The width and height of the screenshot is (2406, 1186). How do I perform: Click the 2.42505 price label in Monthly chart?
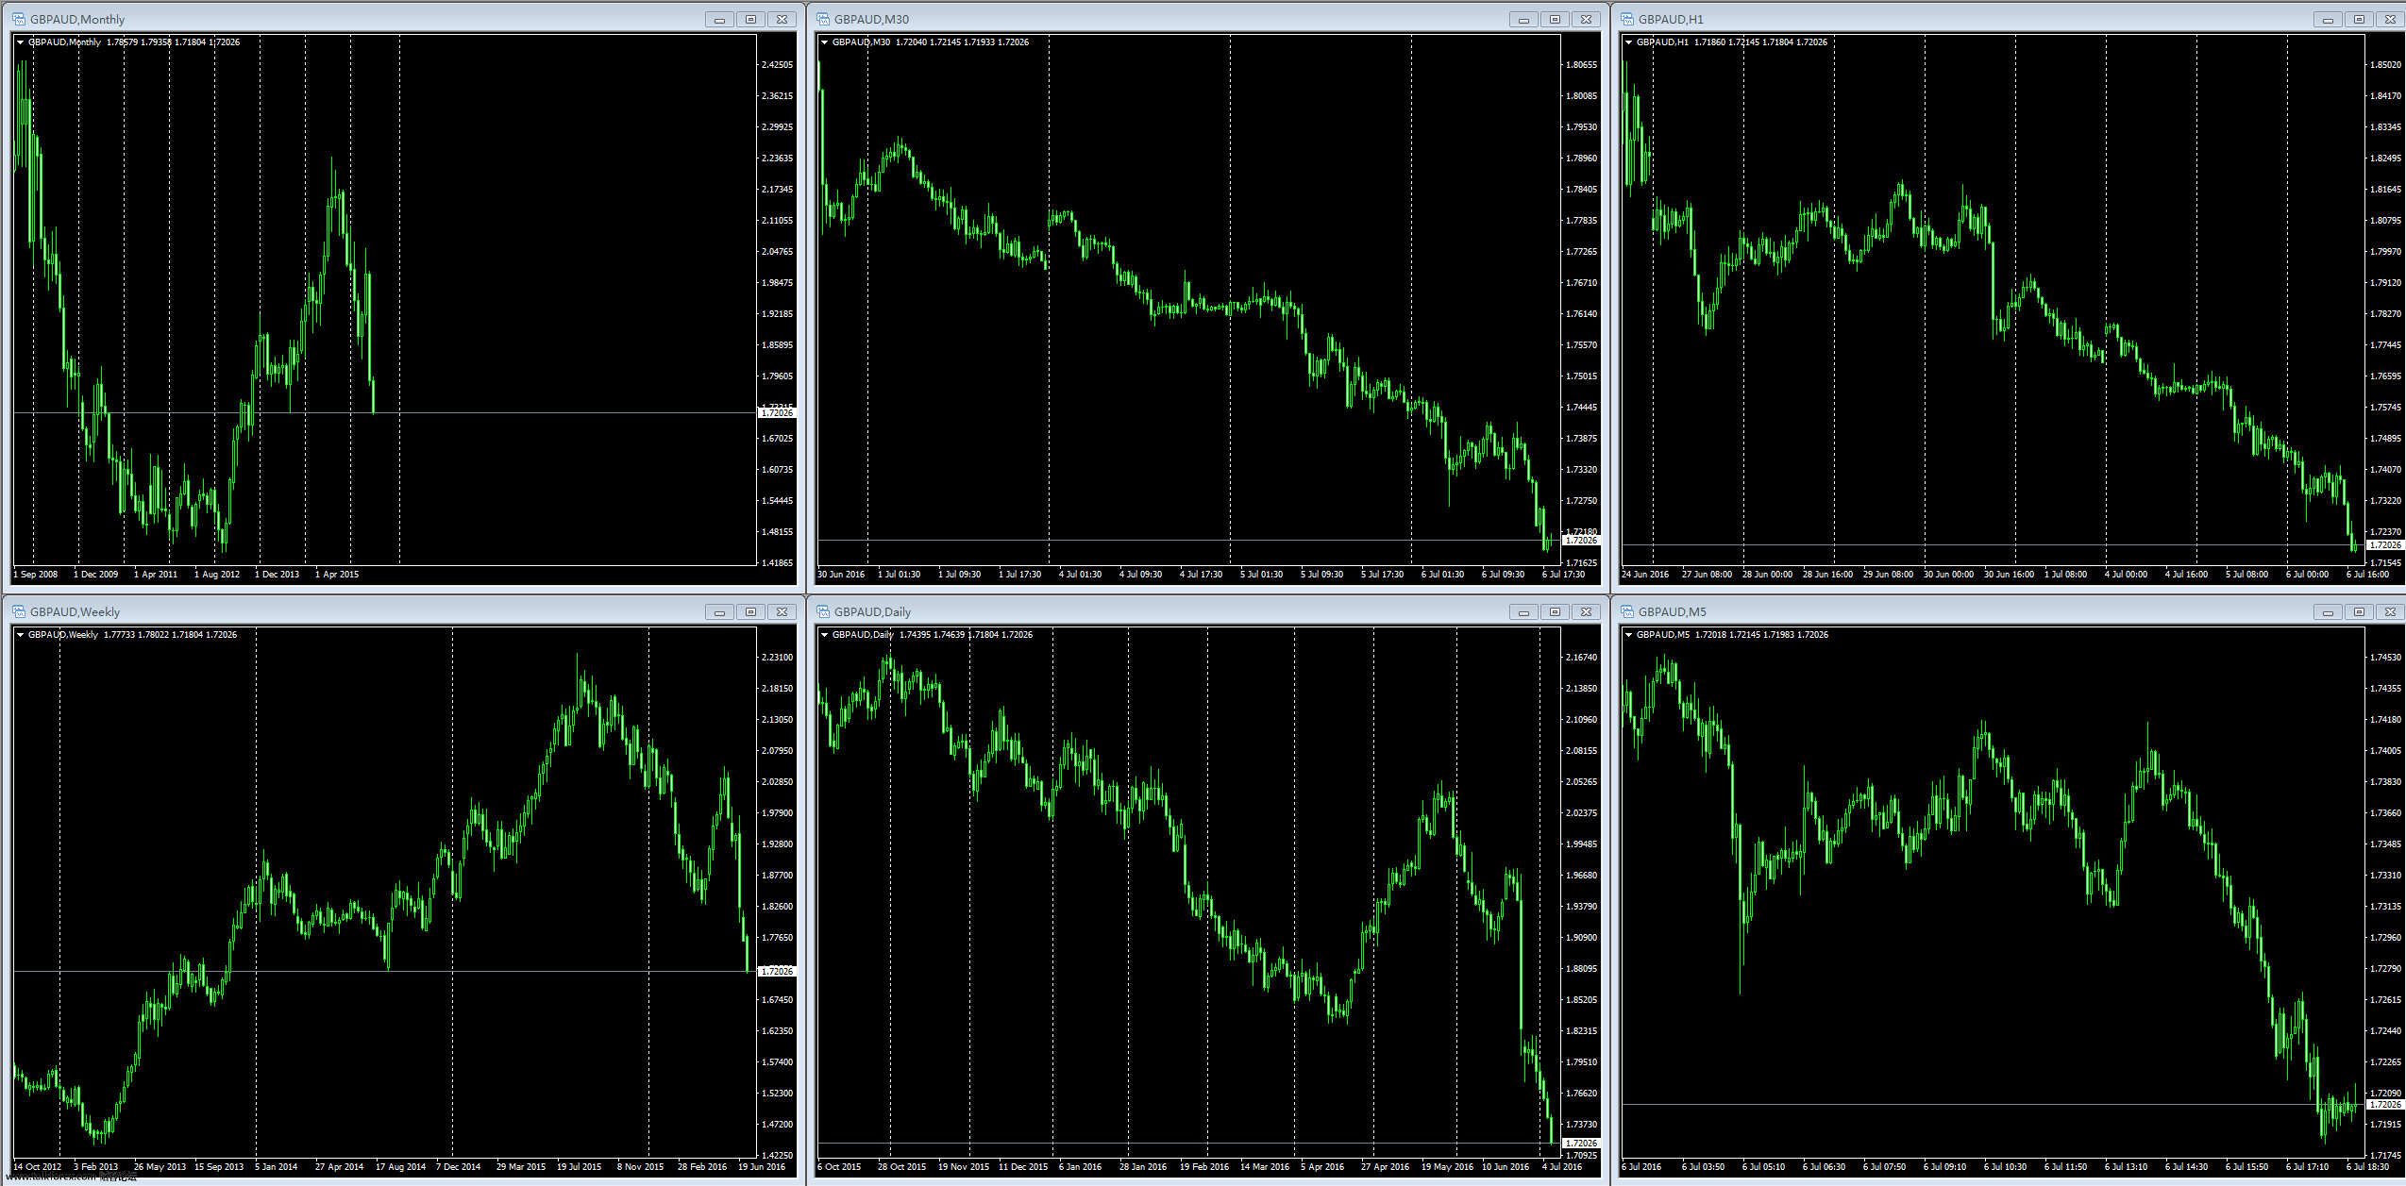pos(777,65)
